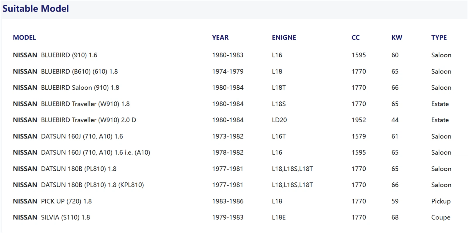The image size is (468, 233).
Task: Select year range 1973-1982
Action: pos(228,136)
